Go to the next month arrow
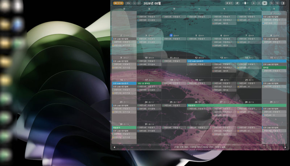Image resolution: width=290 pixels, height=166 pixels. click(x=139, y=3)
